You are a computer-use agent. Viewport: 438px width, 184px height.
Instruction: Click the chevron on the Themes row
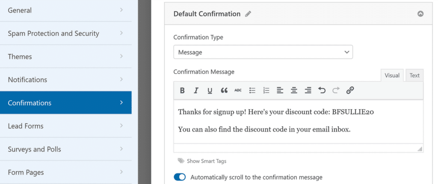pyautogui.click(x=121, y=56)
